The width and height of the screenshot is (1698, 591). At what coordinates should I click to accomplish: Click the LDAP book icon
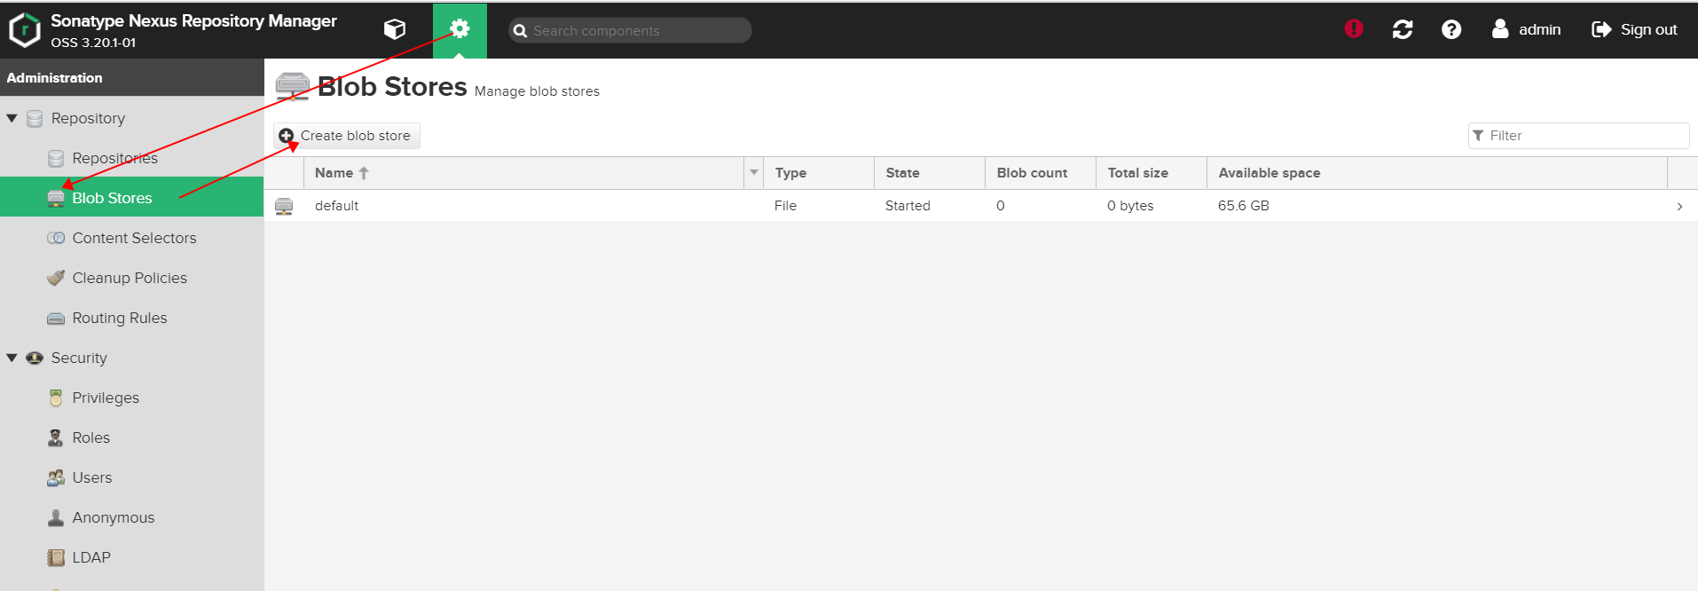pos(56,557)
